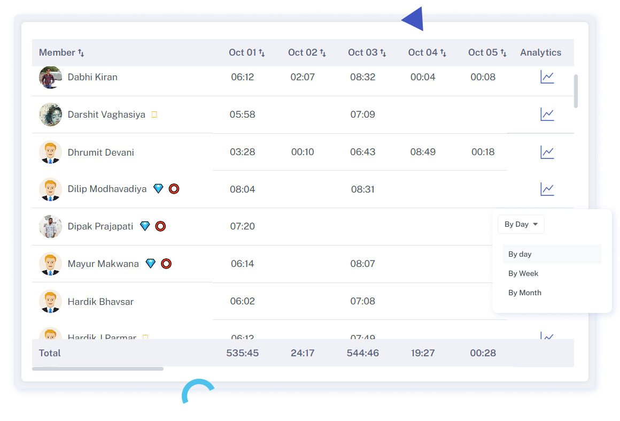Viewport: 620px width, 421px height.
Task: Choose By Week from the dropdown list
Action: (523, 273)
